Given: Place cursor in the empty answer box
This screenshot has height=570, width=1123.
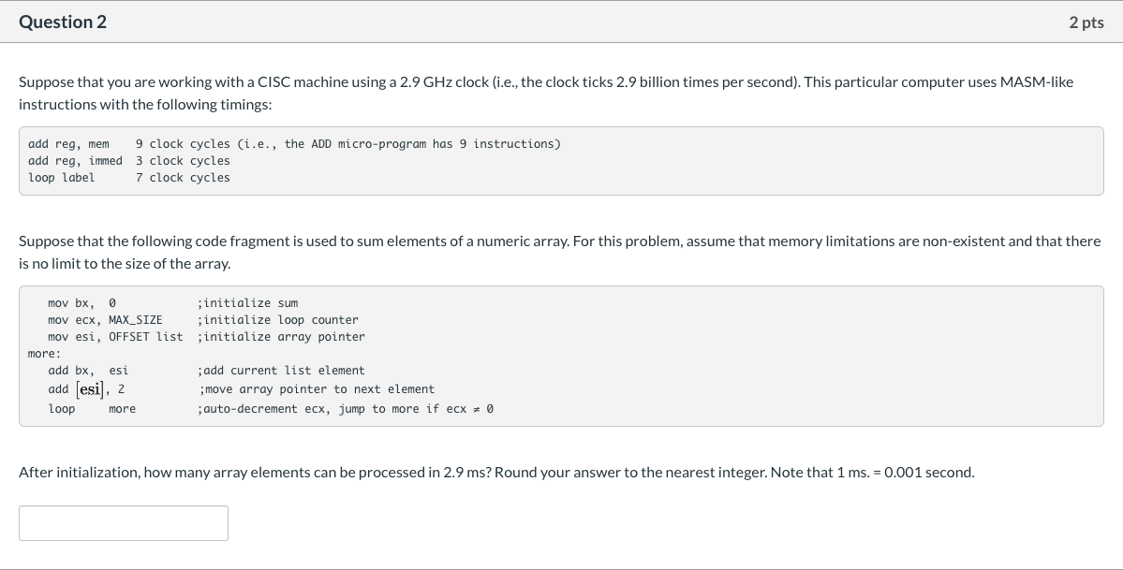Looking at the screenshot, I should pyautogui.click(x=123, y=522).
